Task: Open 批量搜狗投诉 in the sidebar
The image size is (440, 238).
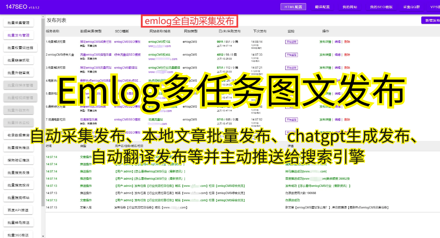Action: (x=18, y=185)
